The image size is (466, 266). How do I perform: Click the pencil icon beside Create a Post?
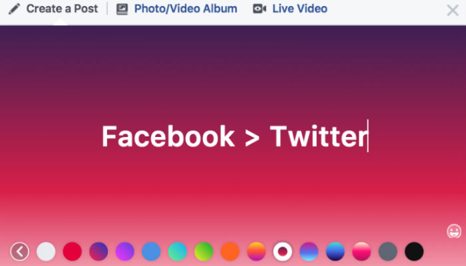(14, 9)
